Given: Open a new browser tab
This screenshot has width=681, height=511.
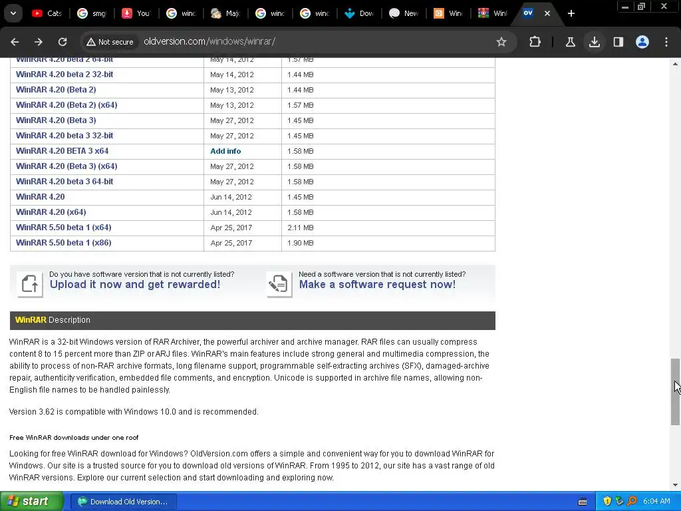Looking at the screenshot, I should point(571,13).
